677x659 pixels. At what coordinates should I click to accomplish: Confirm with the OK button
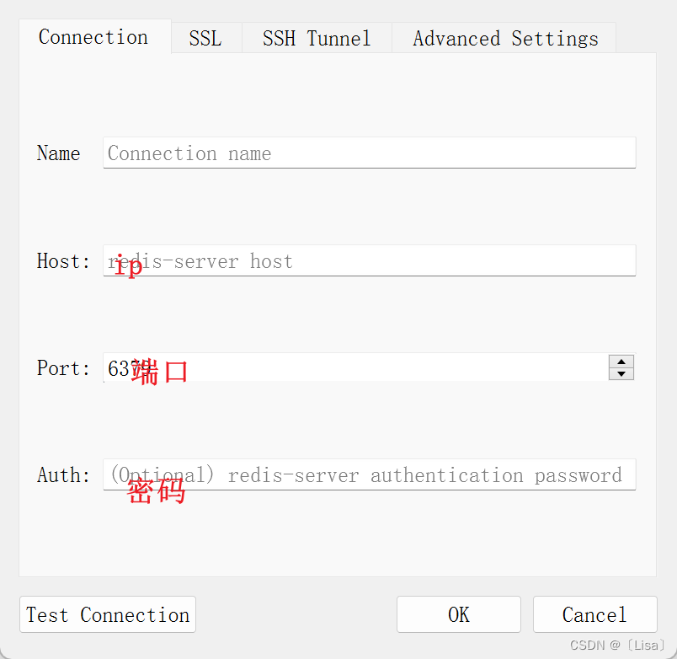pos(458,614)
